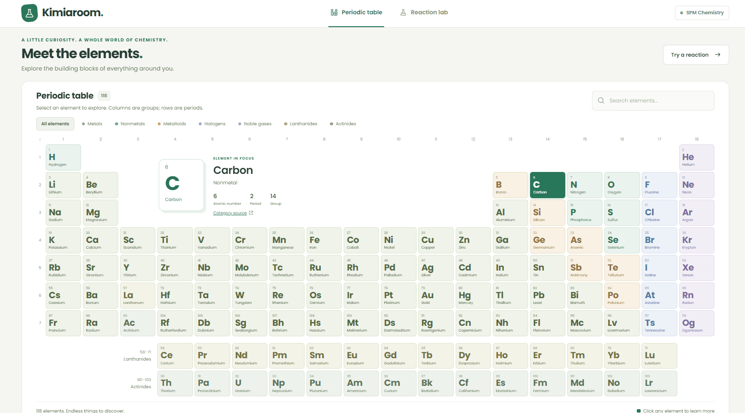Select the highlighted Carbon tile in the table
This screenshot has height=413, width=745.
click(548, 185)
